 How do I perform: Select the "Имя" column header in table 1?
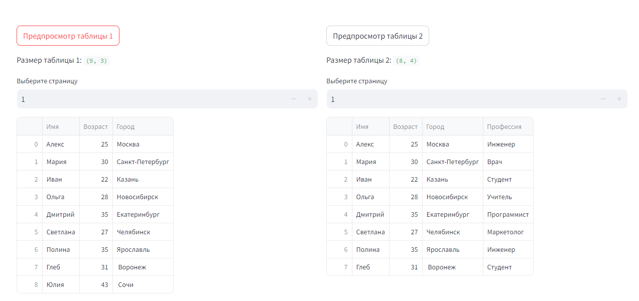point(61,126)
